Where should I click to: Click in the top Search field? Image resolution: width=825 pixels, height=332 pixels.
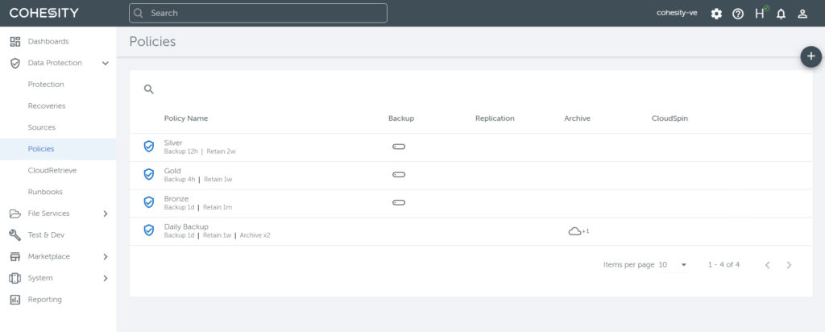[x=258, y=13]
